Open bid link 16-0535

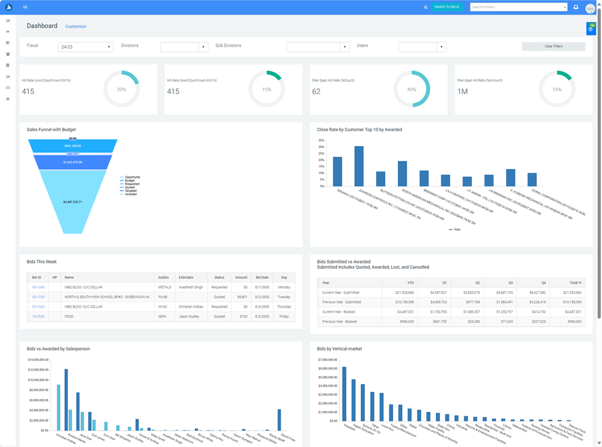[39, 316]
